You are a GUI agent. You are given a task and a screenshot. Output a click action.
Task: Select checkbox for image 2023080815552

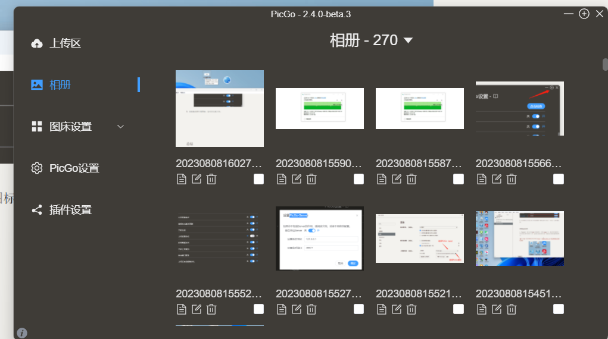tap(258, 309)
